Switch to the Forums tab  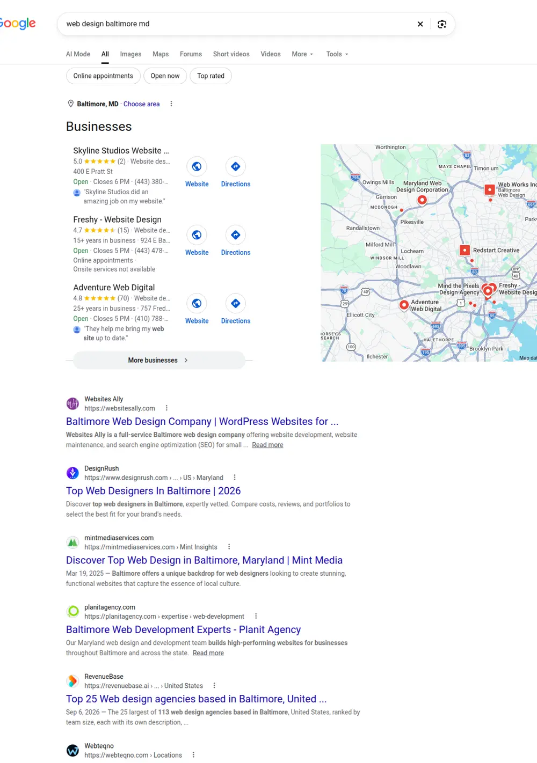(x=191, y=54)
